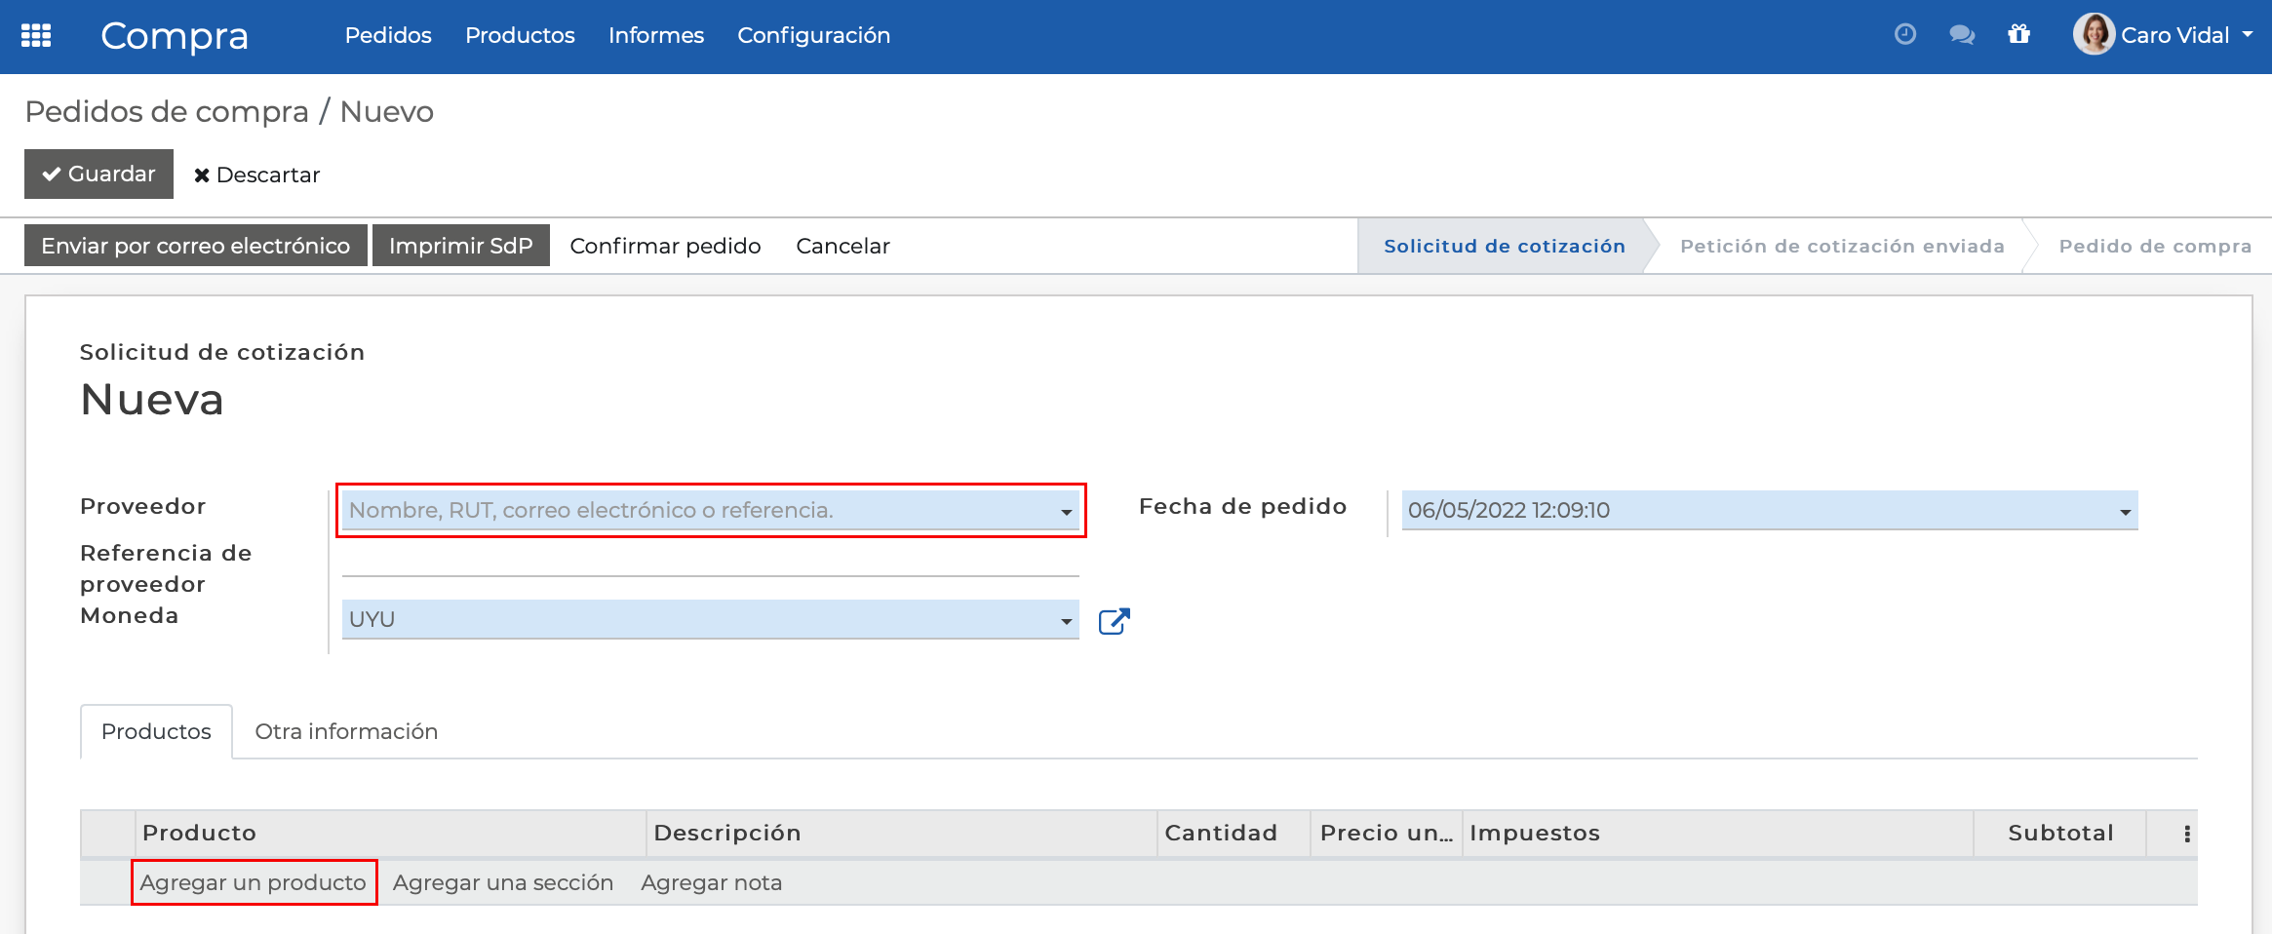Open the Configuración menu
This screenshot has width=2272, height=934.
pyautogui.click(x=814, y=35)
